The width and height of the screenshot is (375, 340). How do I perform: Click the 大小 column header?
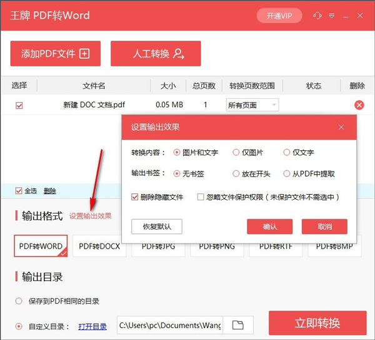(168, 86)
